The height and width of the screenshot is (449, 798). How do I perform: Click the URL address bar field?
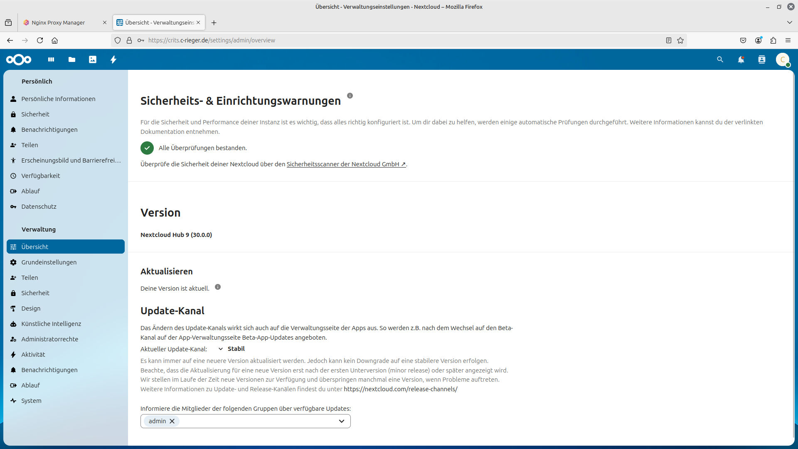(399, 40)
